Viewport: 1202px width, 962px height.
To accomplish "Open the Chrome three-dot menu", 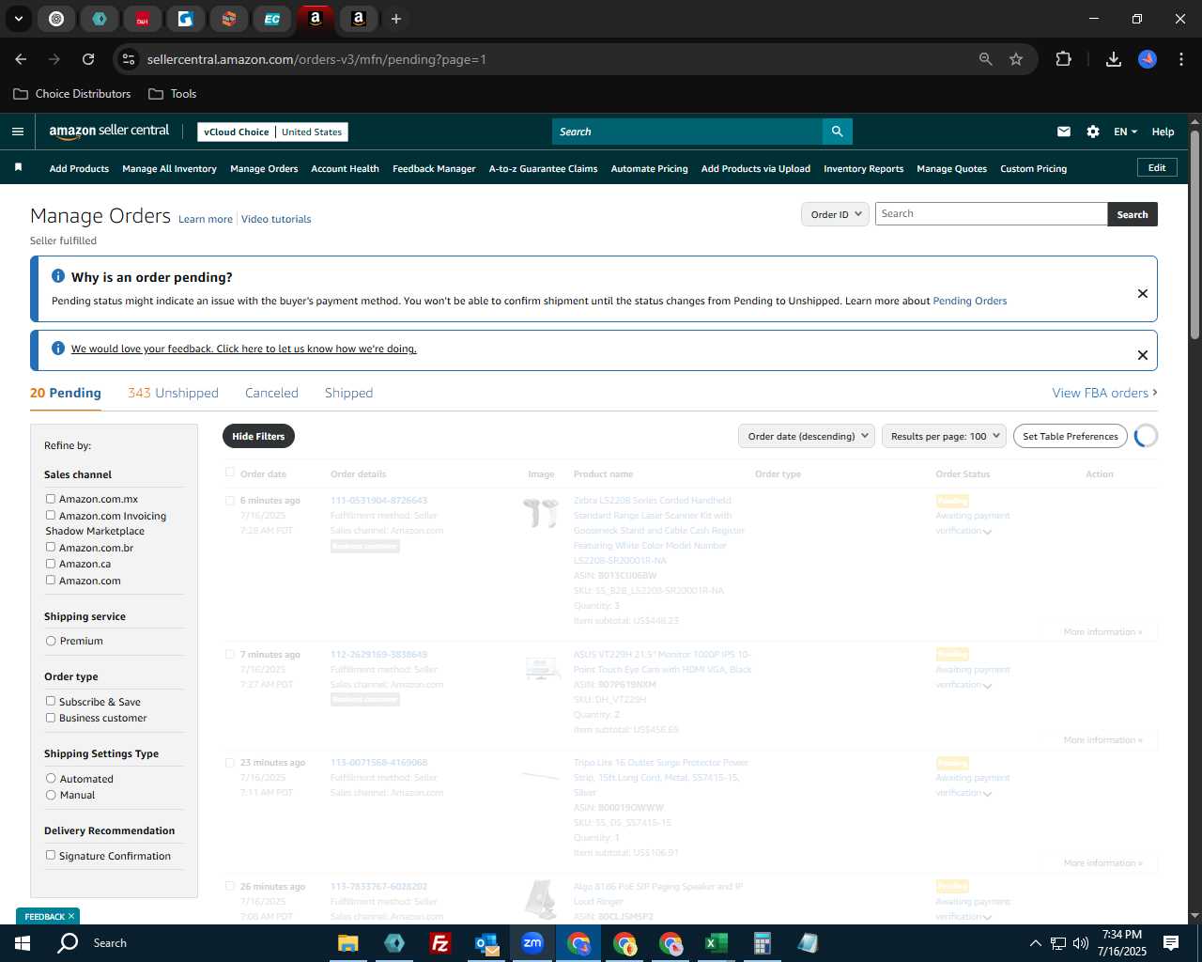I will (x=1180, y=59).
